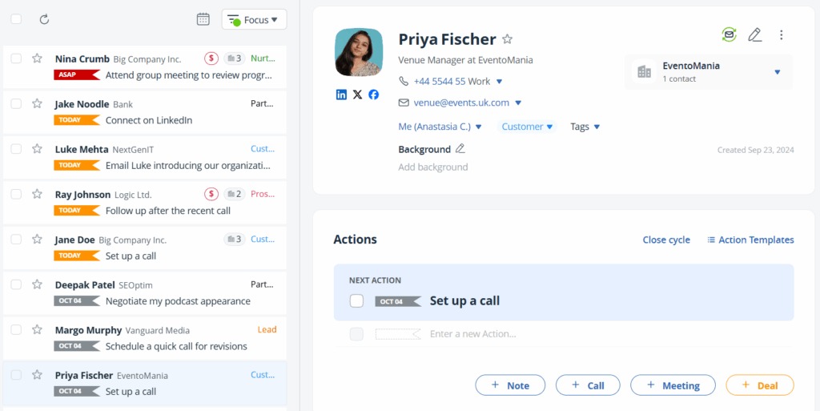Open Priya Fischer's LinkedIn profile icon

pyautogui.click(x=342, y=95)
